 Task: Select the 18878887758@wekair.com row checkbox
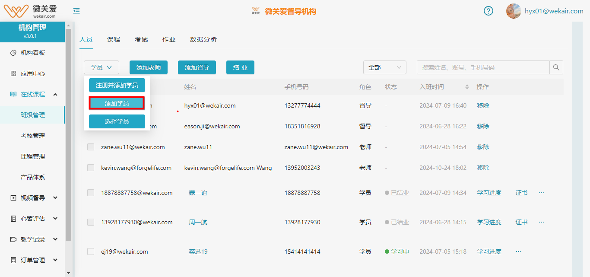[91, 193]
